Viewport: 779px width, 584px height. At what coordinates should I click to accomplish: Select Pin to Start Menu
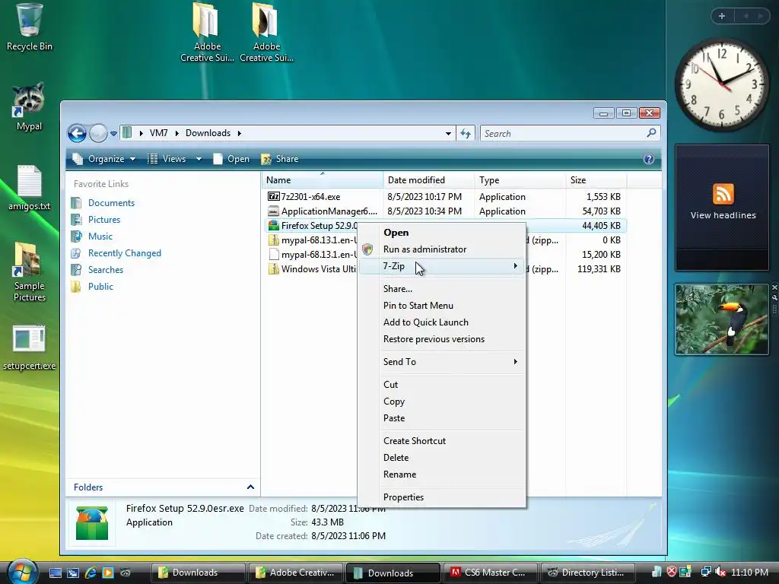point(442,306)
